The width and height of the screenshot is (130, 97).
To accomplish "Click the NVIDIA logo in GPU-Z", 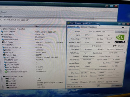I will [x=120, y=39].
